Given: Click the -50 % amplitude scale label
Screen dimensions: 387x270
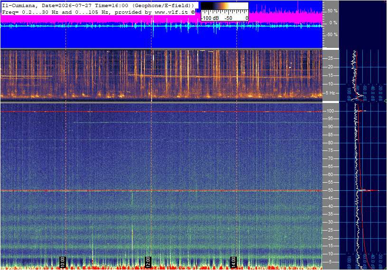Looking at the screenshot, I should (332, 35).
